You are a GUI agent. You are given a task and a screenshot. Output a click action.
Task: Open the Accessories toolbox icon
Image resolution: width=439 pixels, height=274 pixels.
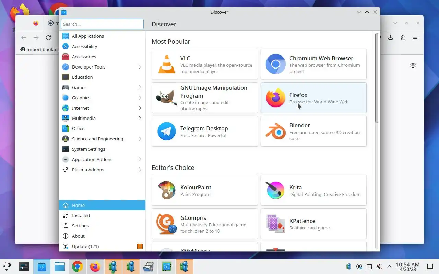(x=66, y=57)
